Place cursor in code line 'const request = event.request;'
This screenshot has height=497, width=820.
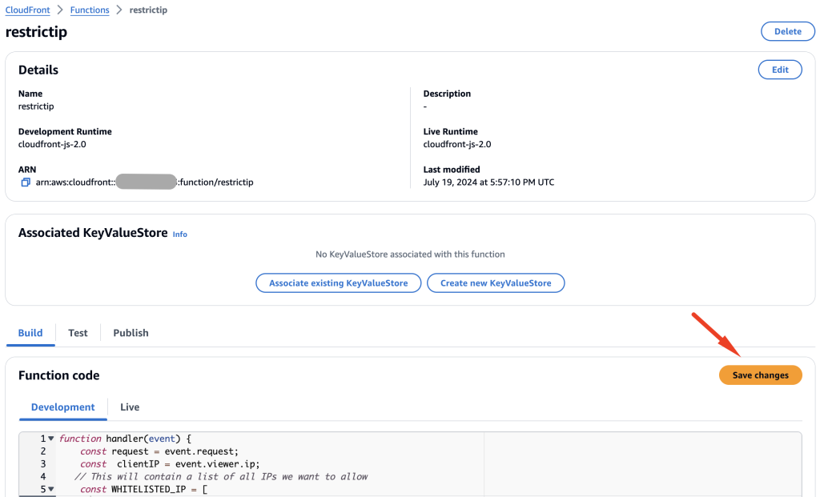coord(159,451)
